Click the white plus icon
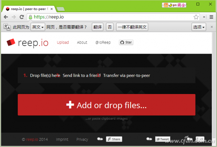This screenshot has height=147, width=217. pos(70,104)
